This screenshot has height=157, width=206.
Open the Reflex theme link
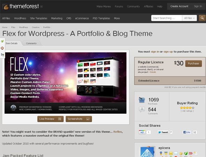(117, 132)
